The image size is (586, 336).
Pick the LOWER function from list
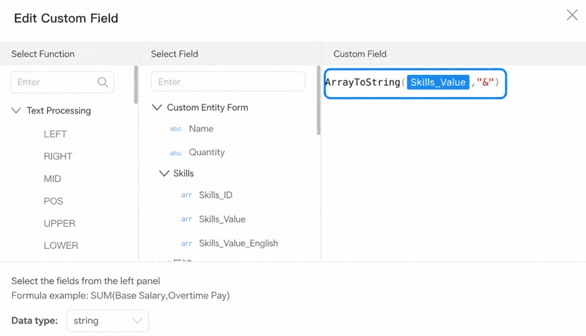click(x=61, y=245)
